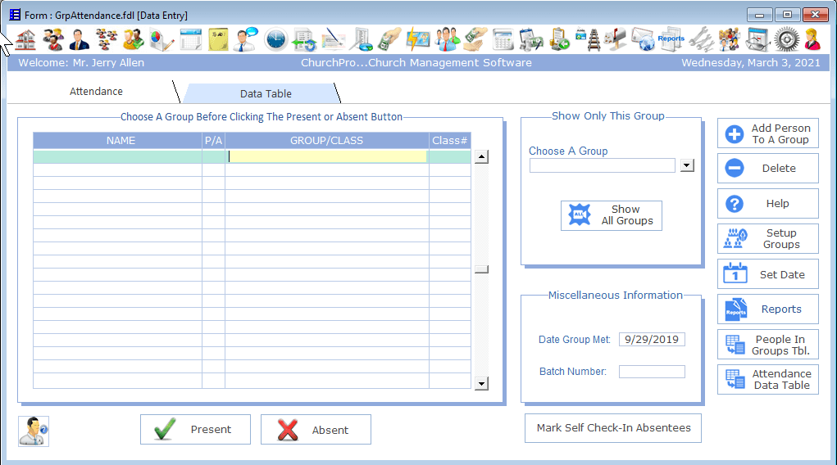The image size is (837, 465).
Task: Mark selected person as Absent
Action: (x=316, y=429)
